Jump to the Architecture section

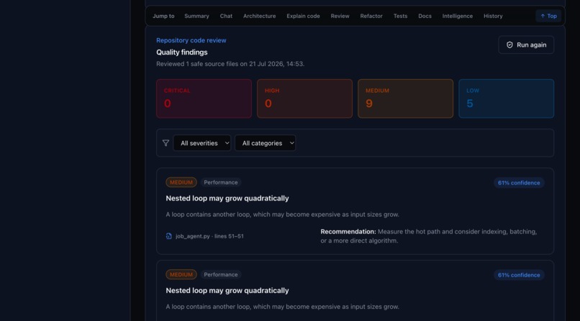coord(259,16)
